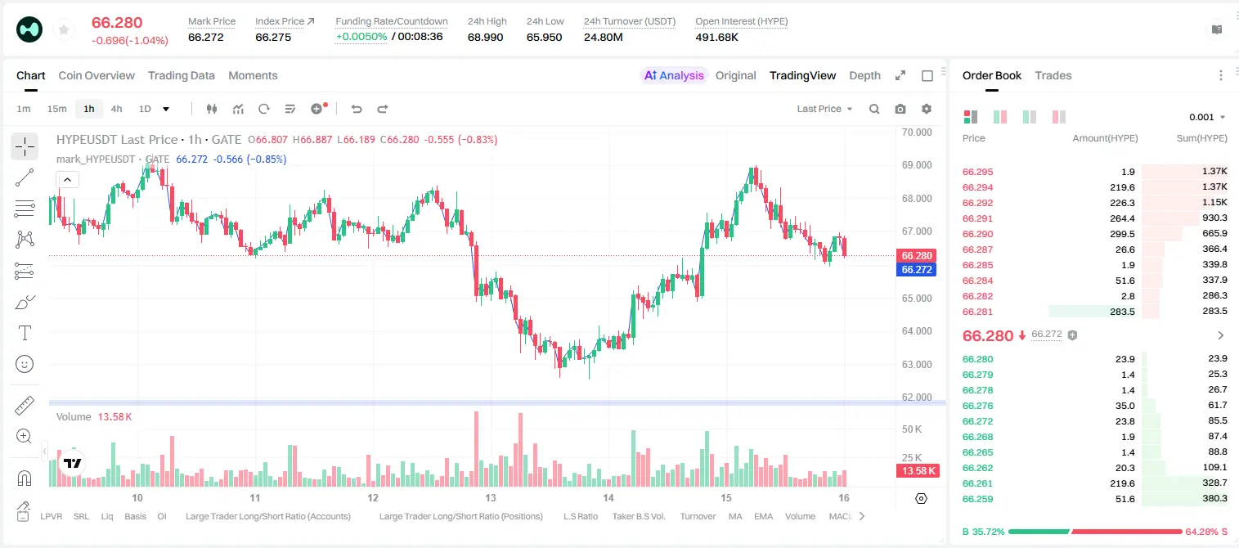This screenshot has width=1239, height=548.
Task: Pick the ruler measure tool
Action: [25, 406]
